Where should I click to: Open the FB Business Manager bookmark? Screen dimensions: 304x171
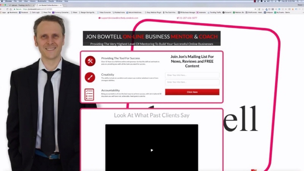pos(187,13)
